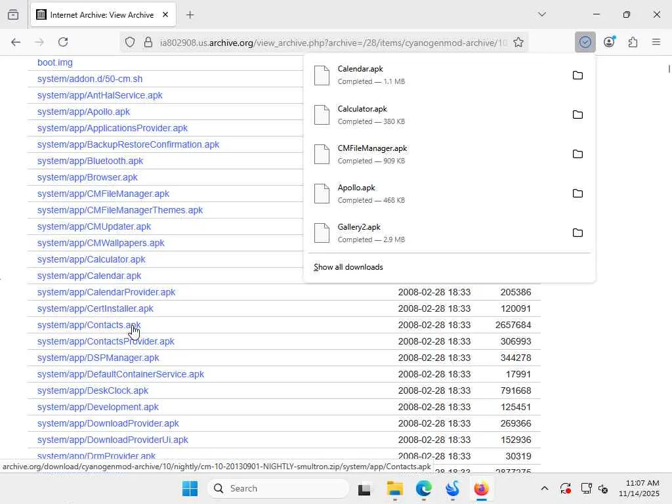Open folder for Calendar.apk download

pyautogui.click(x=577, y=75)
